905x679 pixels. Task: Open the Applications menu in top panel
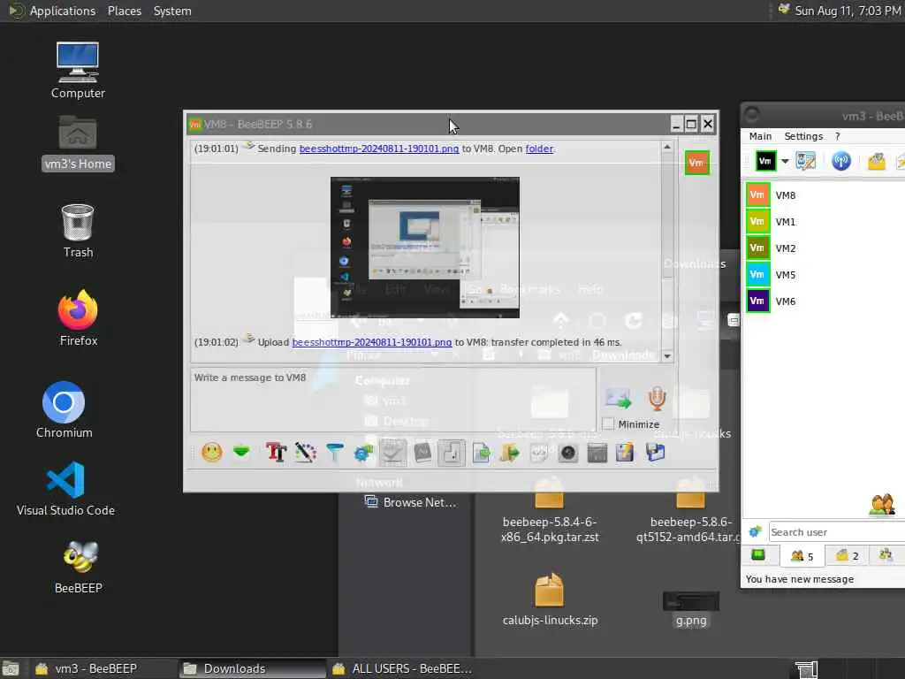point(63,11)
